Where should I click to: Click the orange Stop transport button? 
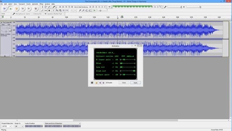17,9
